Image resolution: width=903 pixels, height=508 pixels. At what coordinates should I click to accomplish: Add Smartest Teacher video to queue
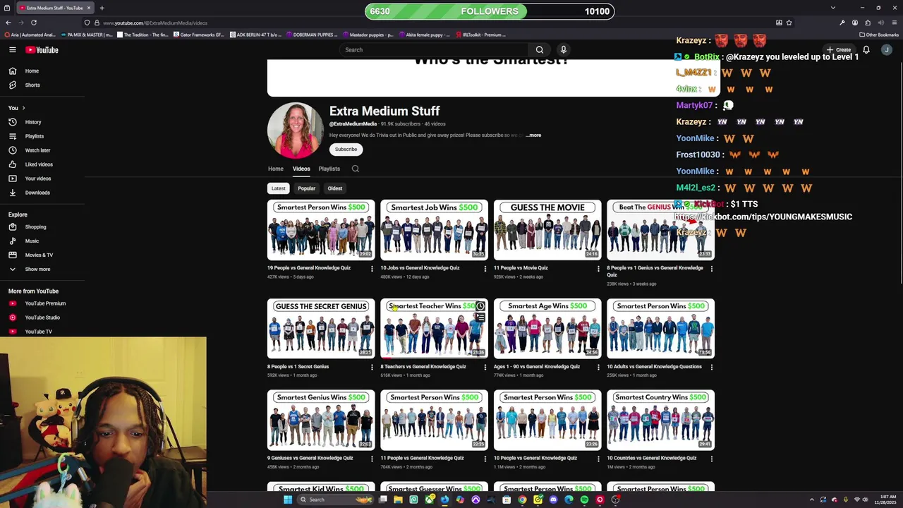pos(480,318)
